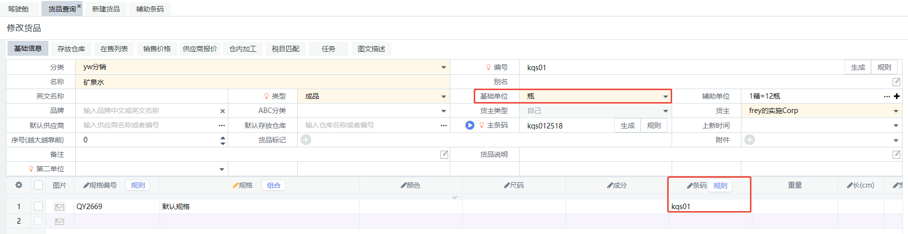Open the edit icon in 备注 field
The width and height of the screenshot is (908, 234).
click(x=444, y=154)
